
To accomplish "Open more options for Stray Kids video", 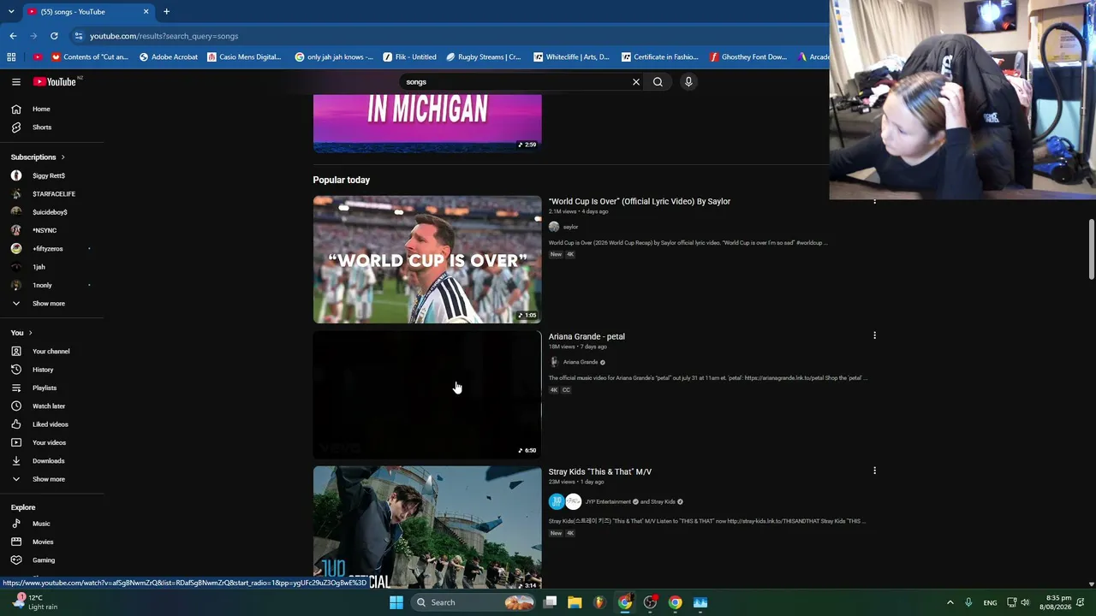I will [x=874, y=471].
